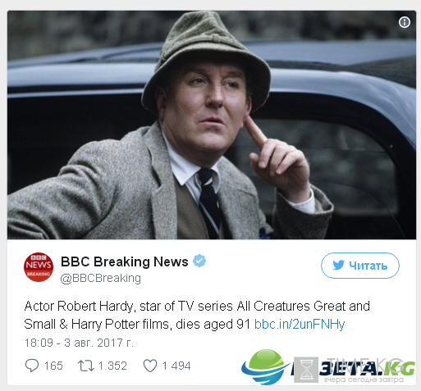The height and width of the screenshot is (391, 421).
Task: Click the retweet count 1 352
Action: point(112,366)
